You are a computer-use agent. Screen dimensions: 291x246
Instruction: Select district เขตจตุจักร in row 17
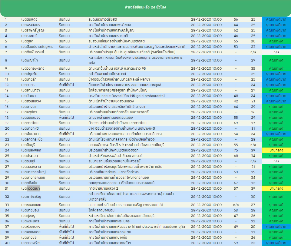[x=29, y=112]
